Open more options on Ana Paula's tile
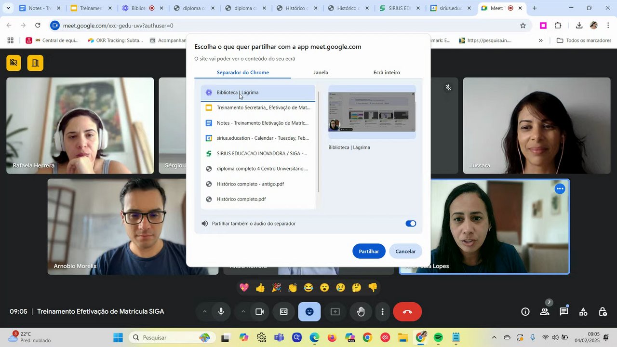617x347 pixels. [x=560, y=188]
